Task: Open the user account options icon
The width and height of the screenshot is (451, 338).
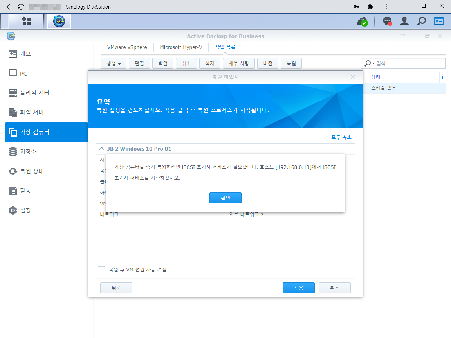Action: point(404,21)
